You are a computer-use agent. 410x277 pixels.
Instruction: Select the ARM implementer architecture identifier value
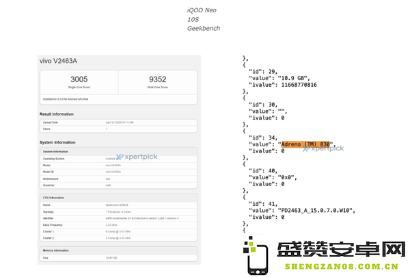(142, 218)
